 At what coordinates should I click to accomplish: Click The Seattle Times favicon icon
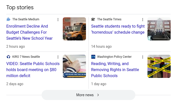tap(93, 19)
